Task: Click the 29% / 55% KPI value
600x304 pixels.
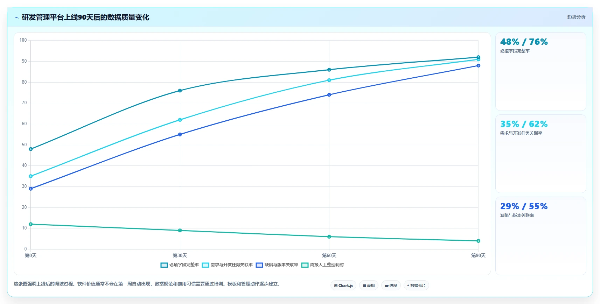Action: point(524,206)
